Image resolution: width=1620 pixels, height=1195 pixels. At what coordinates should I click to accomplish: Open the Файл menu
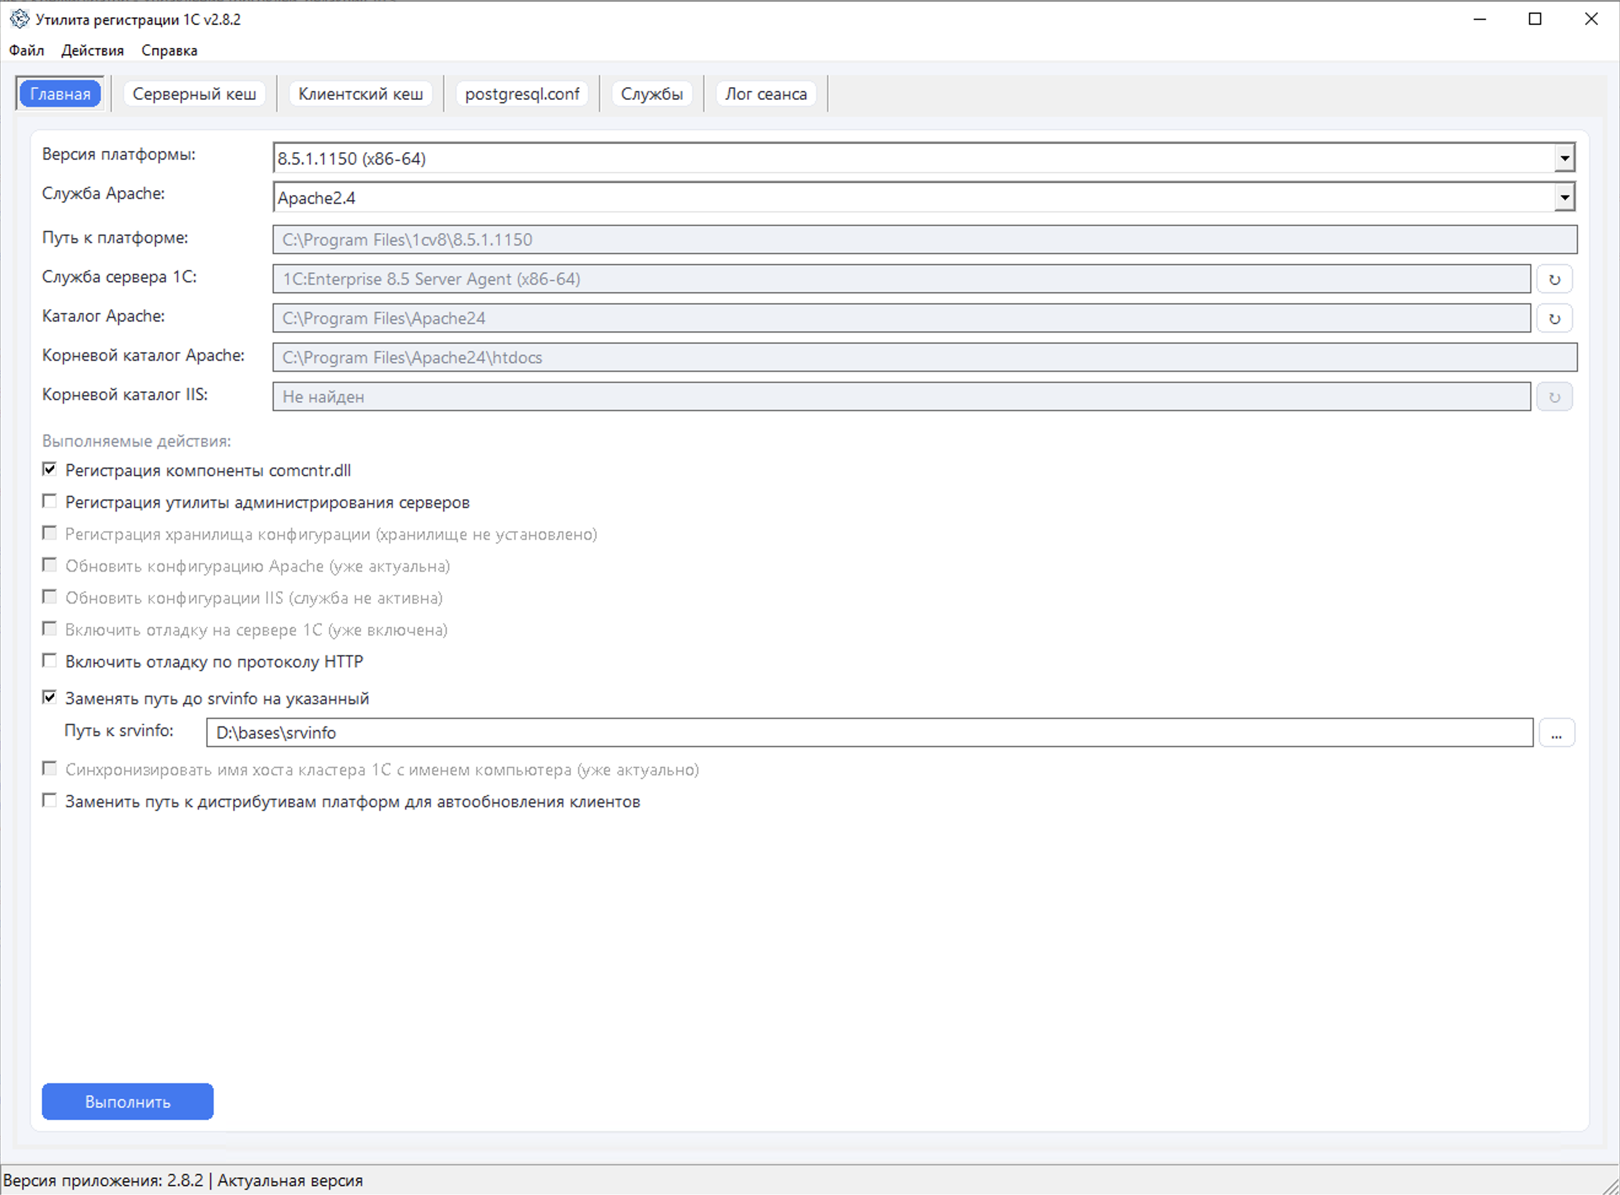26,51
